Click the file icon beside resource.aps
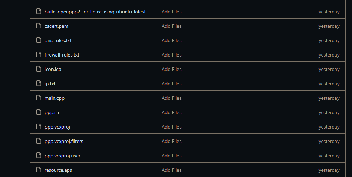352x177 pixels. click(x=39, y=170)
